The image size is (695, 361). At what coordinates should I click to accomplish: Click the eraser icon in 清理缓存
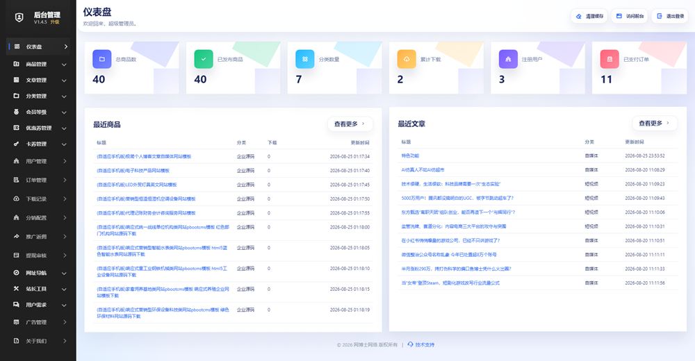click(x=579, y=17)
